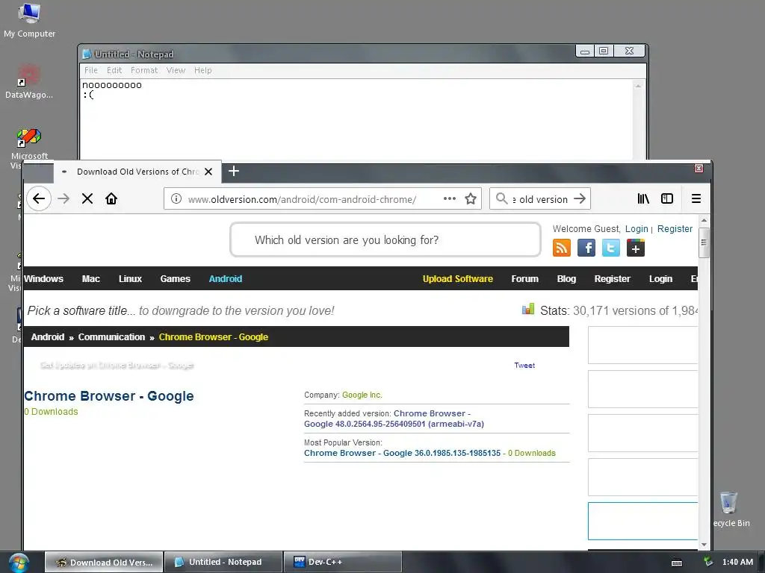Open Linux category in site navigation
This screenshot has width=765, height=573.
(x=130, y=279)
